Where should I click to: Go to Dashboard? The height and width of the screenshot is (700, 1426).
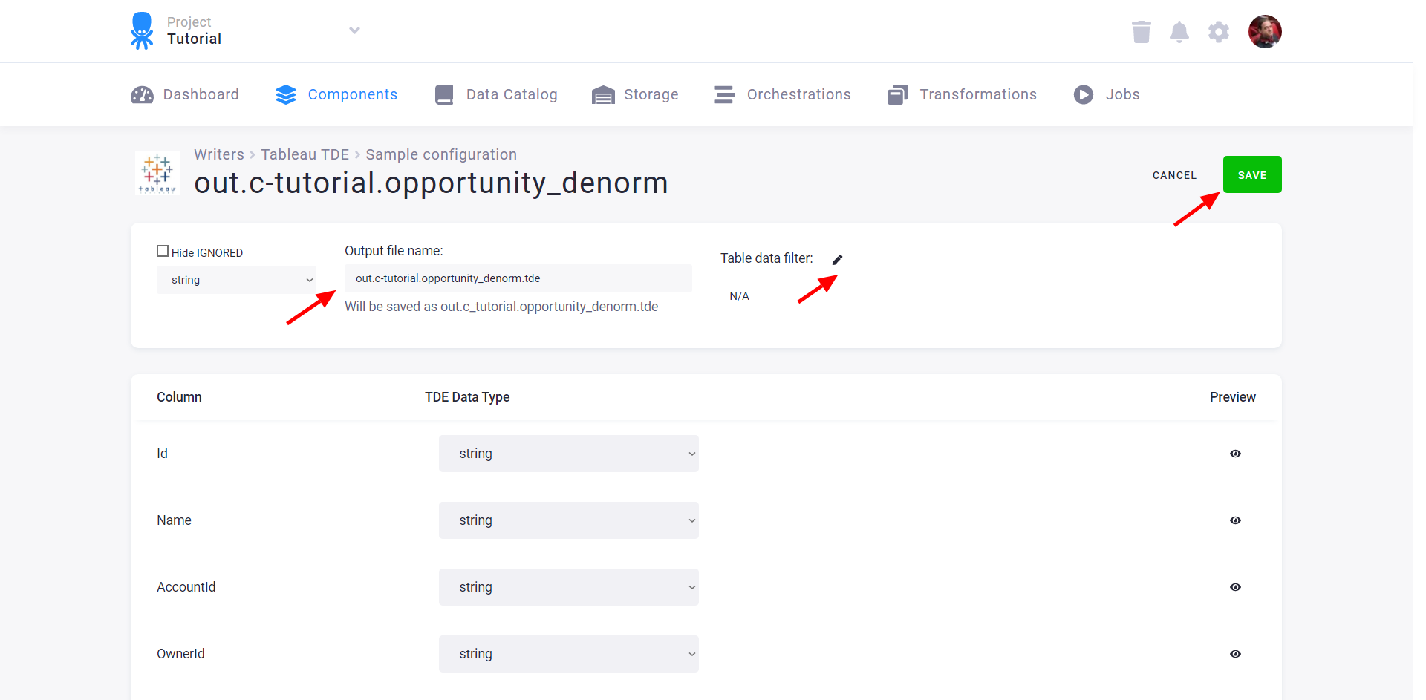click(x=185, y=95)
